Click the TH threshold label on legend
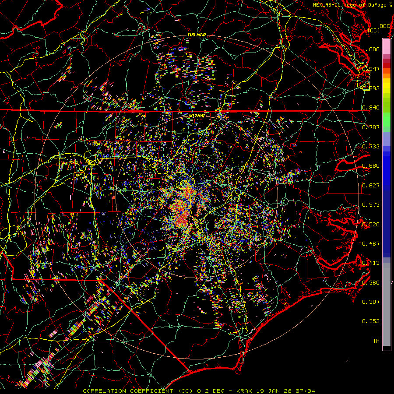Screen dimensions: 394x394 pos(376,341)
